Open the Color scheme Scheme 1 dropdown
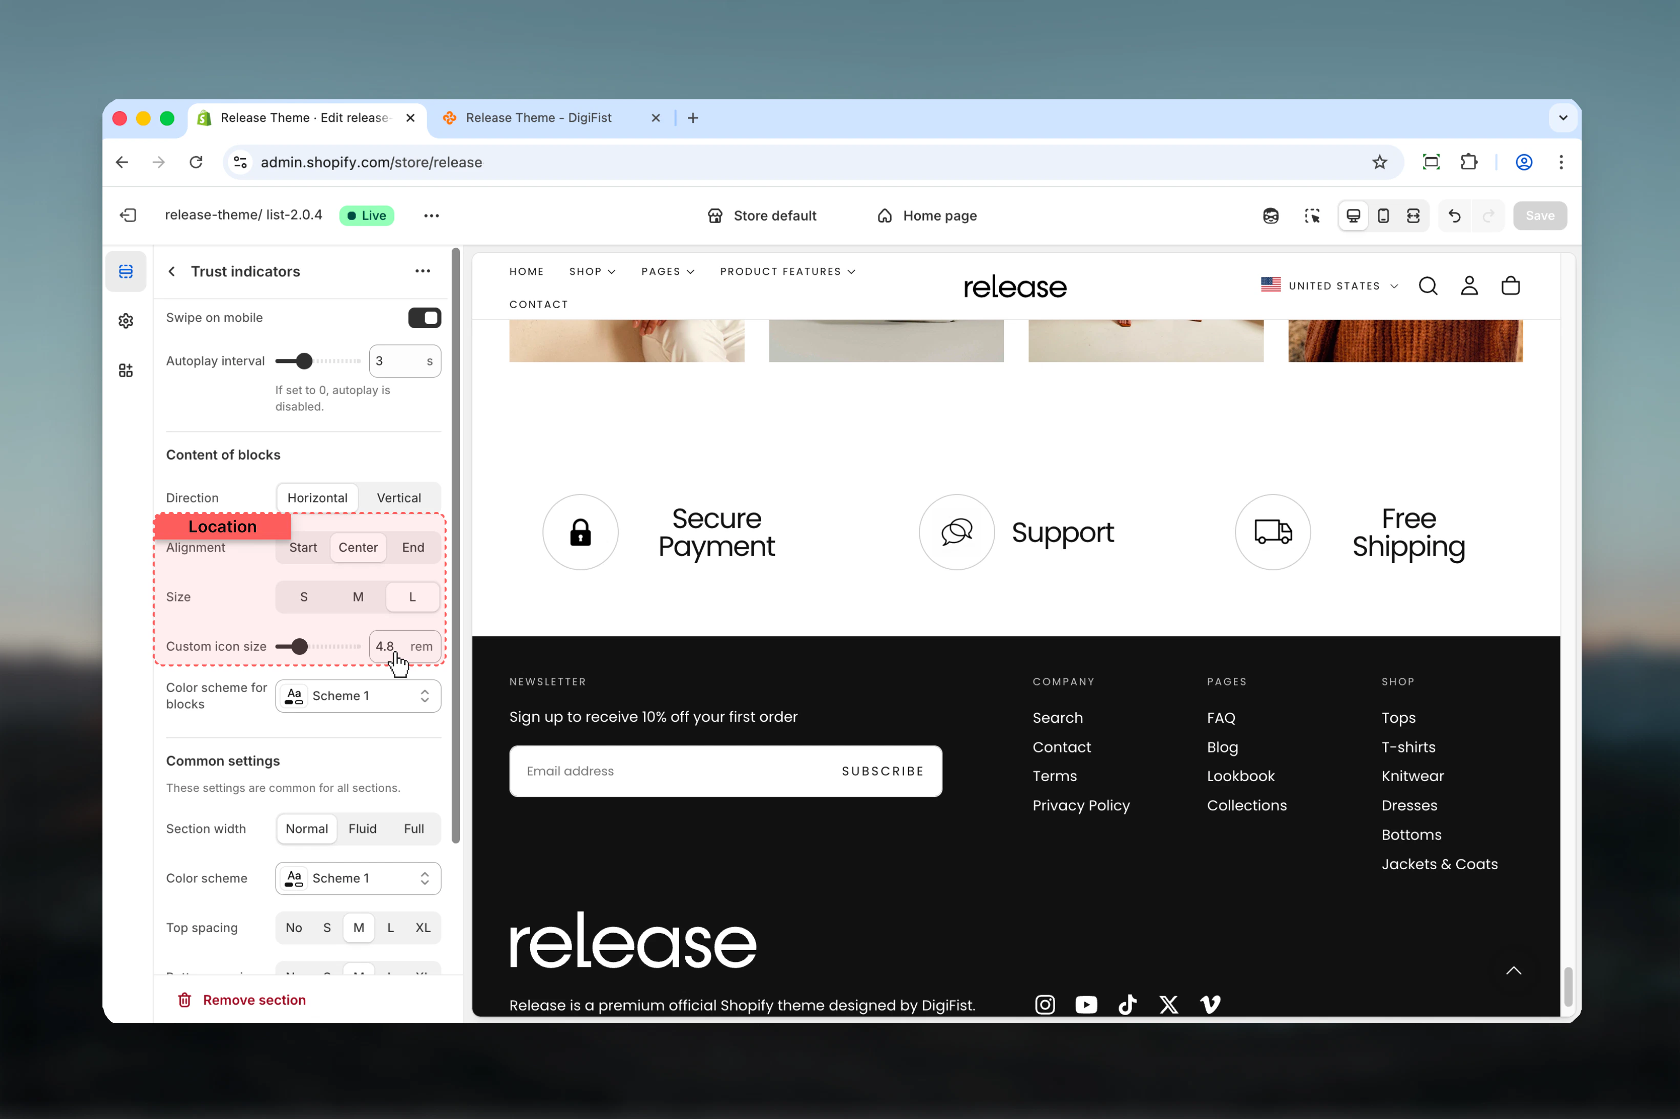The height and width of the screenshot is (1119, 1680). pos(358,878)
